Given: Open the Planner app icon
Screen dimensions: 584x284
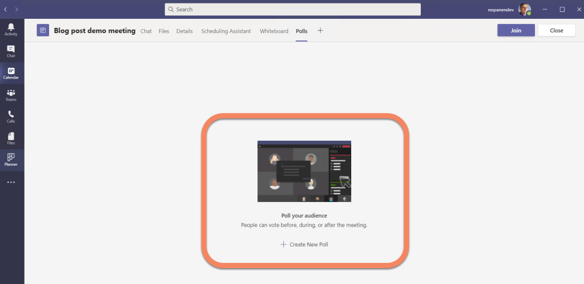Looking at the screenshot, I should tap(11, 159).
